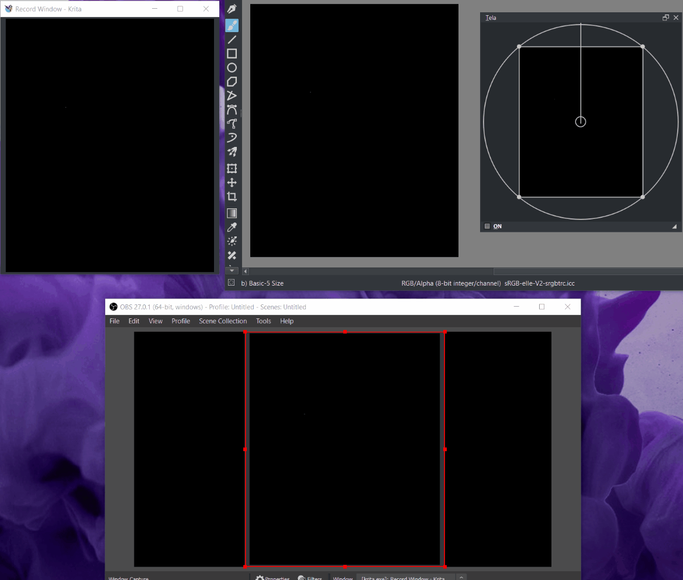Select the Ellipse tool

(232, 68)
